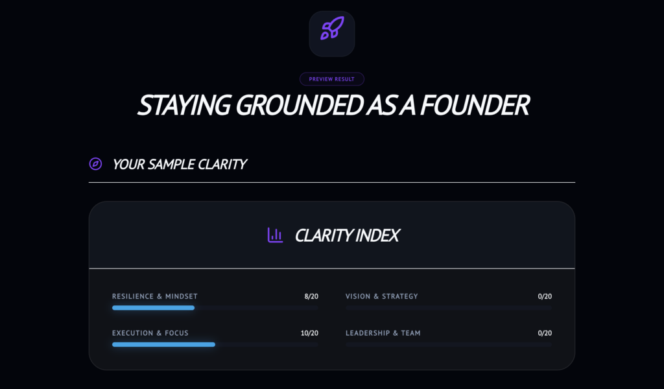Click the Vision & Strategy label
Viewport: 664px width, 389px height.
(381, 296)
